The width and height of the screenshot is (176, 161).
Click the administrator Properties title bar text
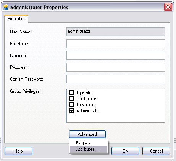point(39,7)
